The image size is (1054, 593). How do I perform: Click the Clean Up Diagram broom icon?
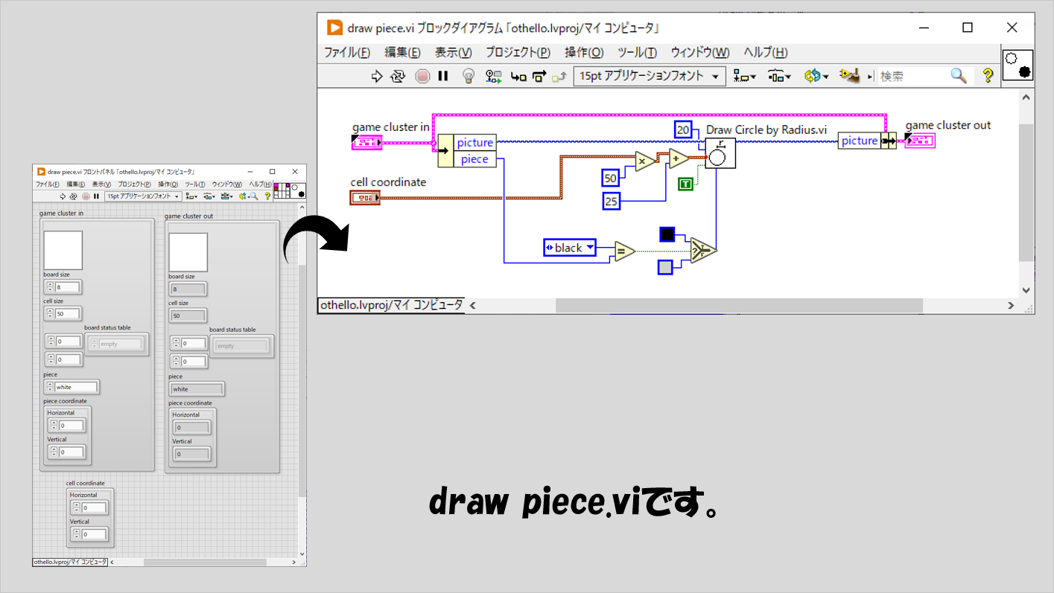pos(848,76)
